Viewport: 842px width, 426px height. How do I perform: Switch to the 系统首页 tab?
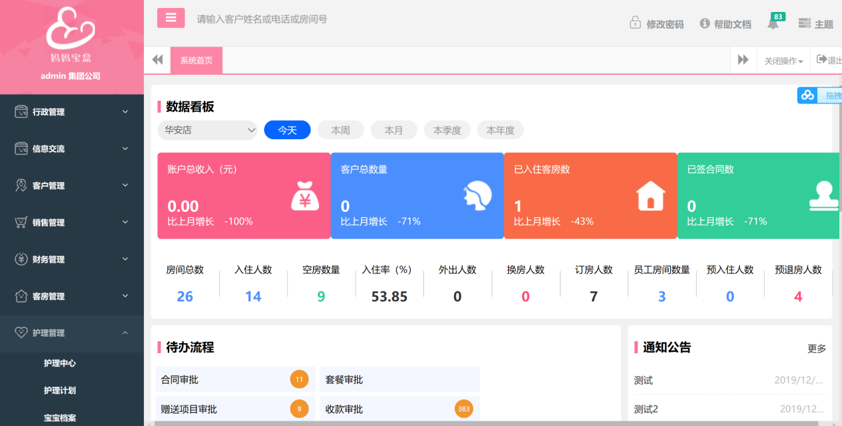click(196, 60)
